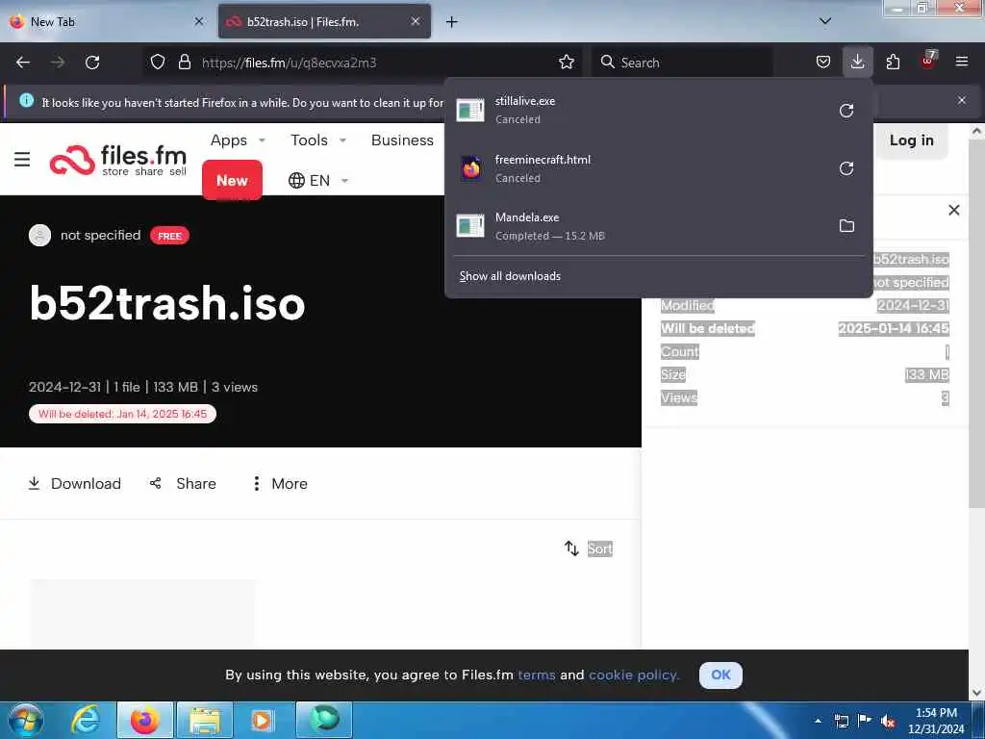Close the file details side panel
The height and width of the screenshot is (739, 985).
(953, 211)
